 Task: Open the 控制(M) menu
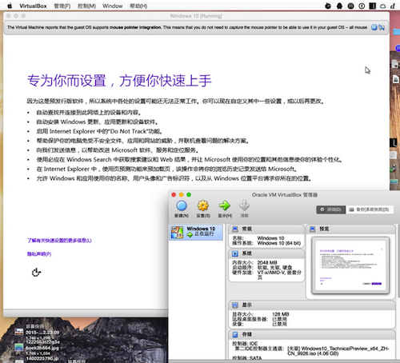pos(86,6)
